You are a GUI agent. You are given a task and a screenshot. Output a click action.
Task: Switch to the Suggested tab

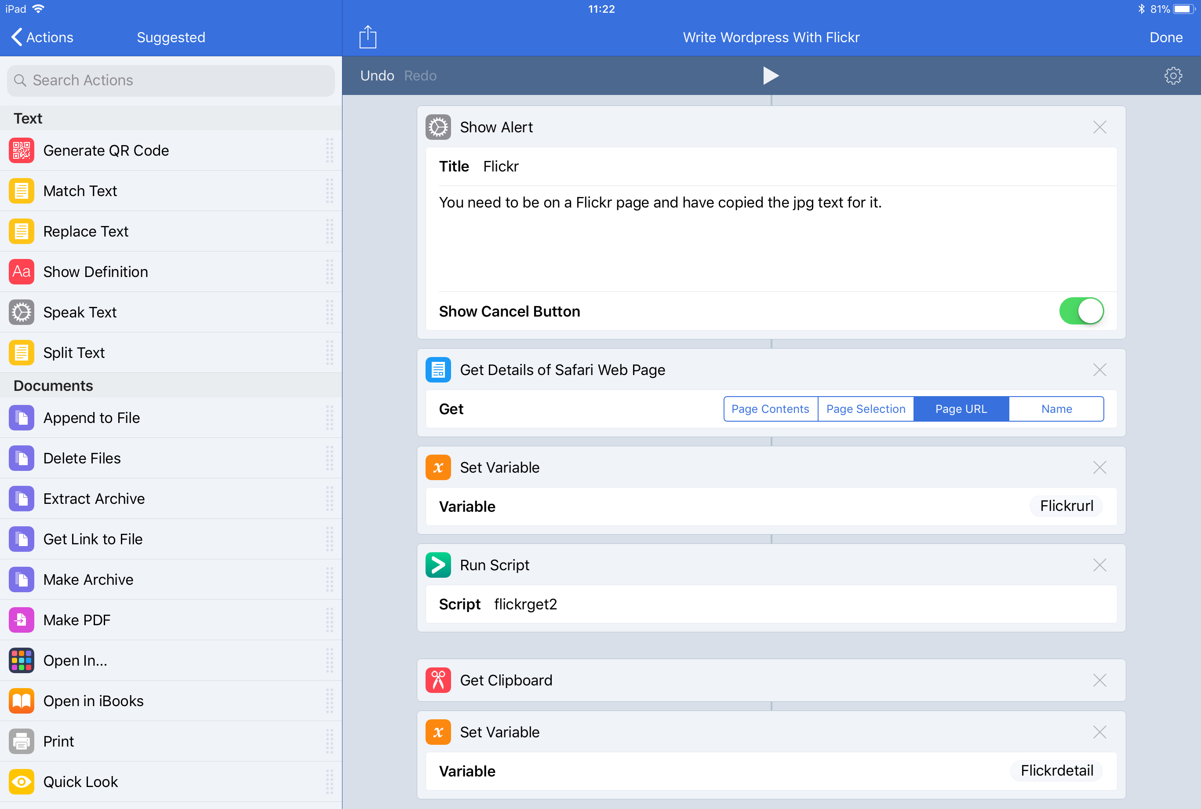point(171,37)
